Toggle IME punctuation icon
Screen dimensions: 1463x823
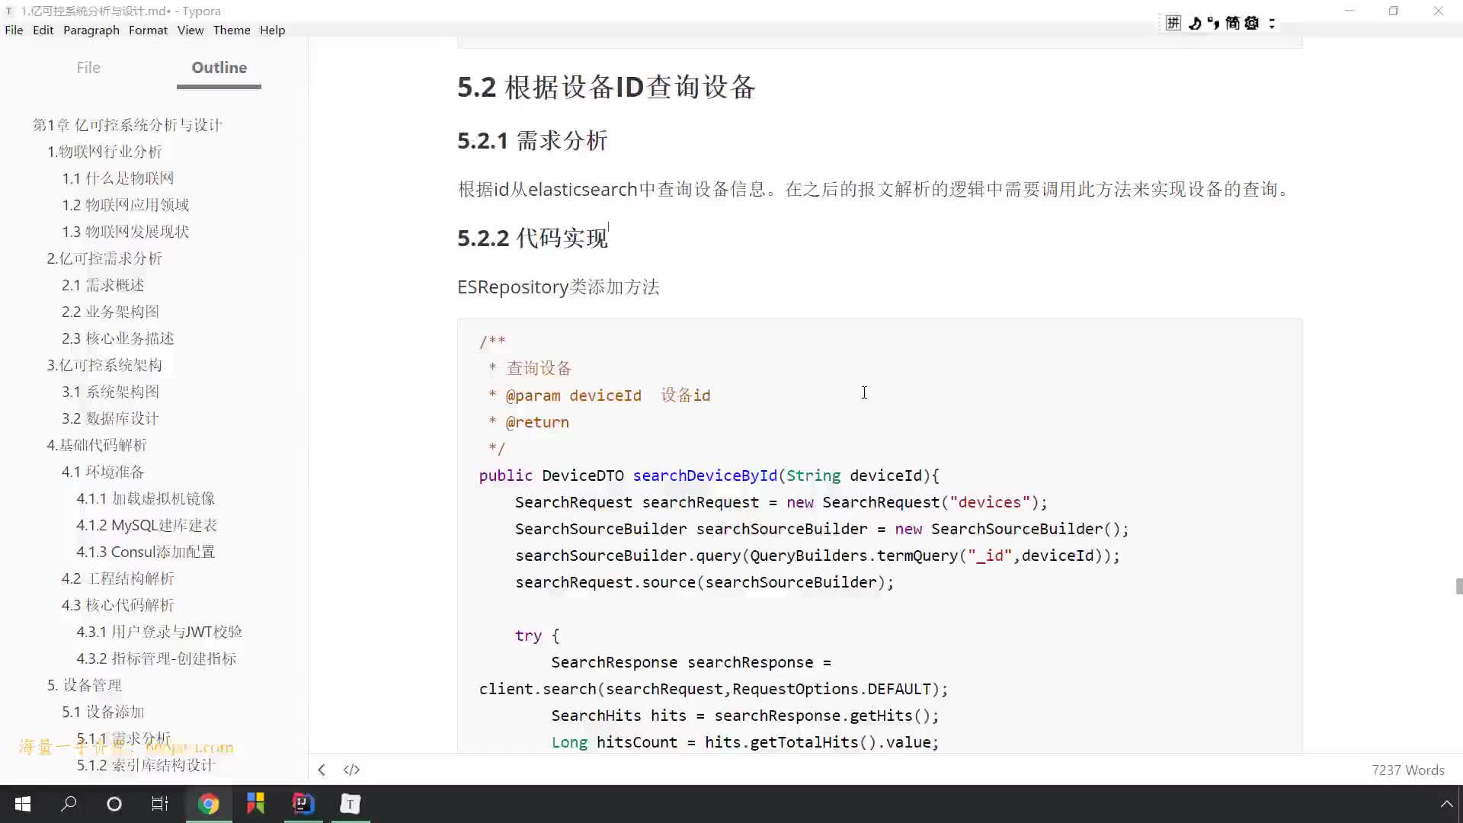pyautogui.click(x=1213, y=23)
